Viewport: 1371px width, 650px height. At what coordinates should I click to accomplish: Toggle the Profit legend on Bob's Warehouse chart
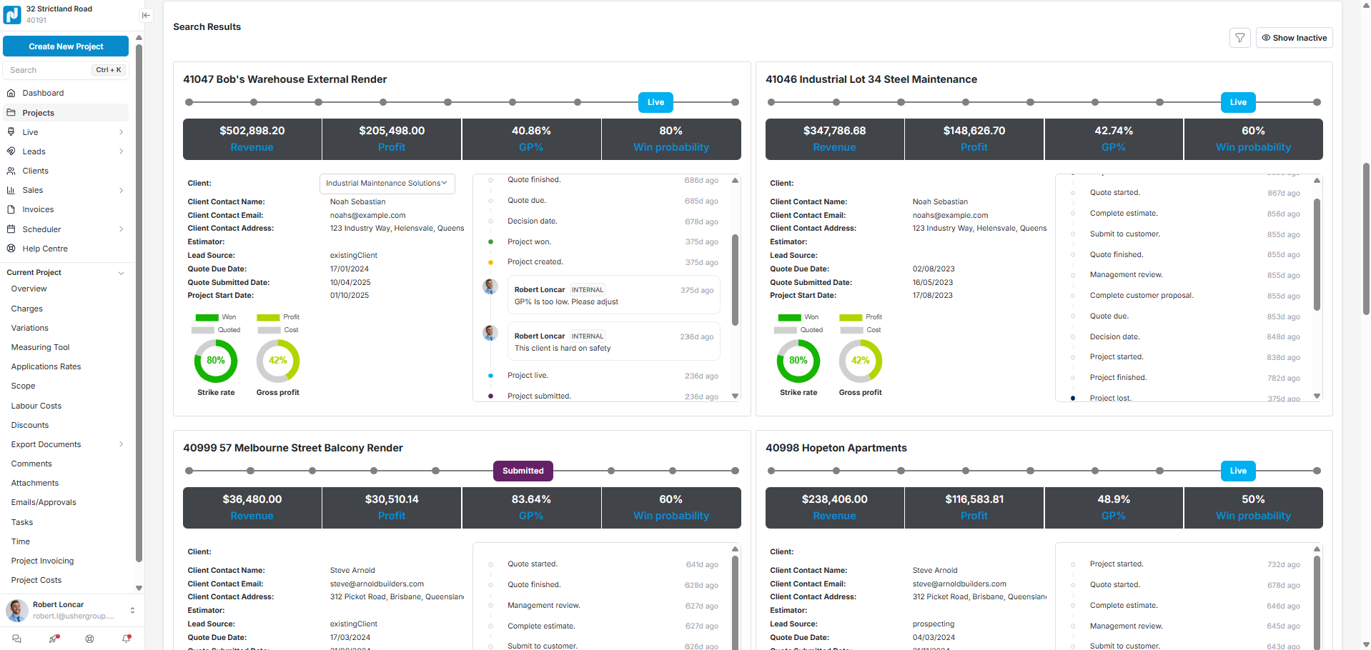click(x=278, y=317)
